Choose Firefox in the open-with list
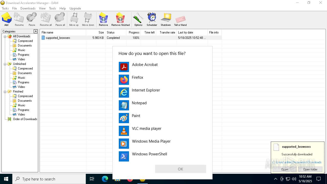 pos(162,80)
